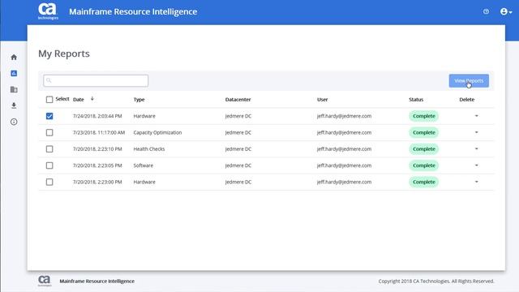519x292 pixels.
Task: Expand delete menu for 7/24/2018 Hardware row
Action: pos(477,116)
